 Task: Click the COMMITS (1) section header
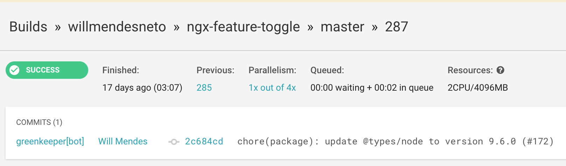pos(39,122)
